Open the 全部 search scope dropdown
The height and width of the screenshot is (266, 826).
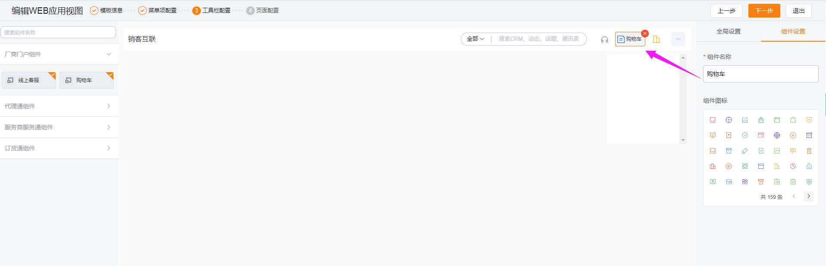point(476,39)
